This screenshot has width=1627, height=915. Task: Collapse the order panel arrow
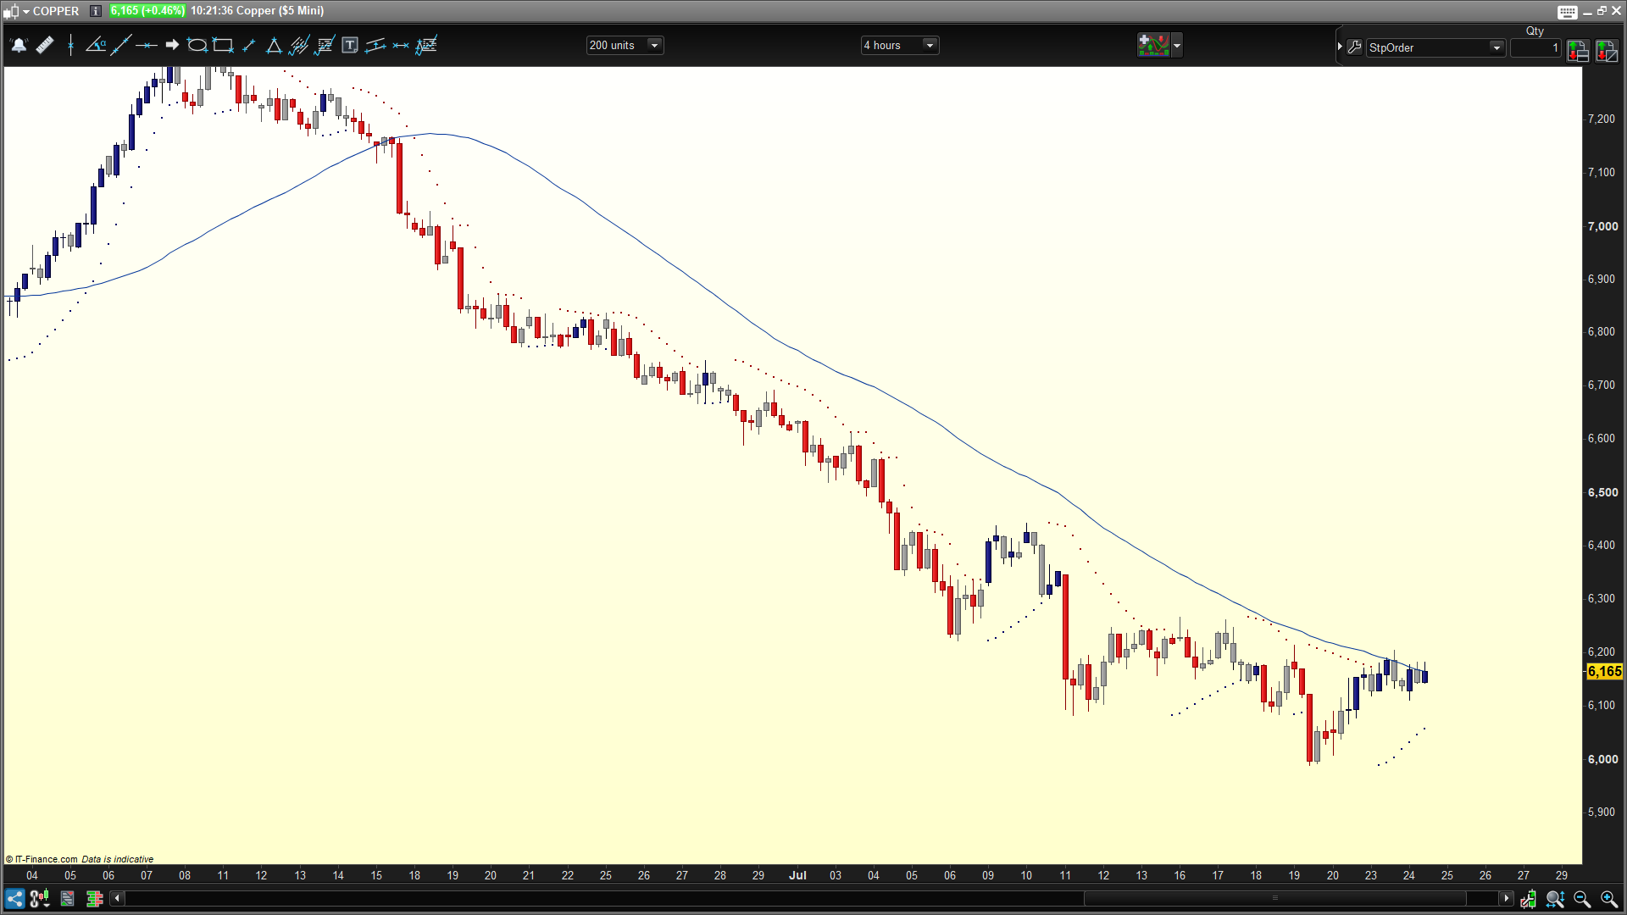click(x=1340, y=47)
